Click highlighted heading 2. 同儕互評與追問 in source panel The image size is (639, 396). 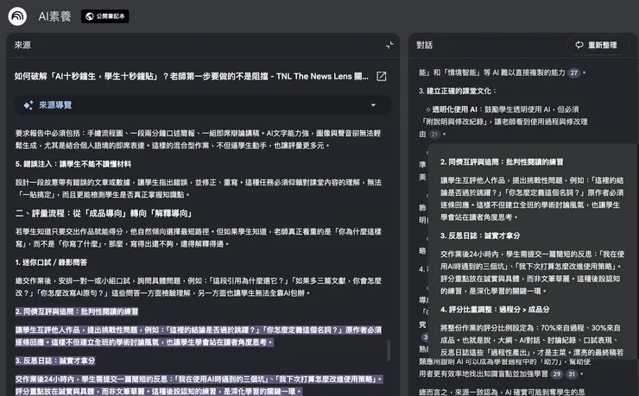(x=77, y=311)
